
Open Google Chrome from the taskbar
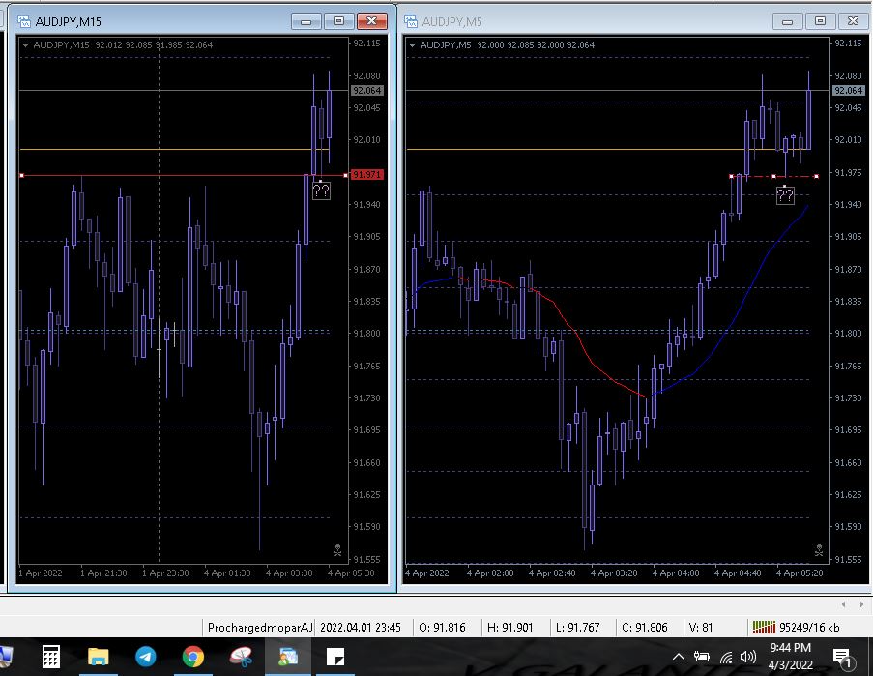(192, 658)
